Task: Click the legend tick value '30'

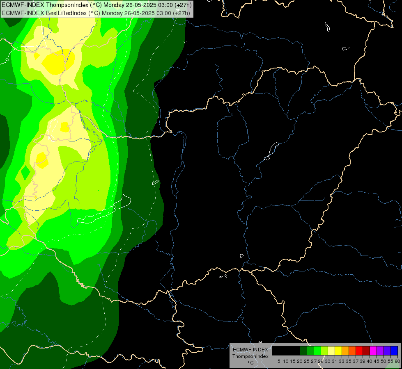Action: [328, 361]
